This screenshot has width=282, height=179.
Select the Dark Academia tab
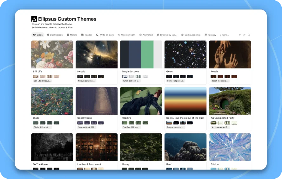click(191, 35)
